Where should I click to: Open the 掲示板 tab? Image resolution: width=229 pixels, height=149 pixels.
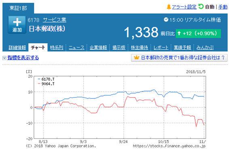(x=119, y=47)
